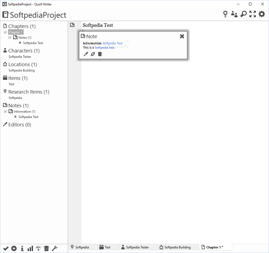Click Information (1) label in Notes section
The image size is (269, 253).
point(25,112)
